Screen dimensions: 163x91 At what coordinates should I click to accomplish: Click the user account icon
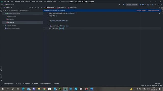[120, 5]
